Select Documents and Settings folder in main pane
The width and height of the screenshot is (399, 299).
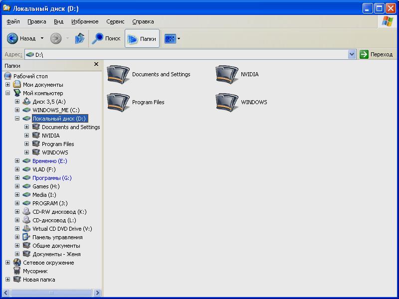tap(149, 74)
